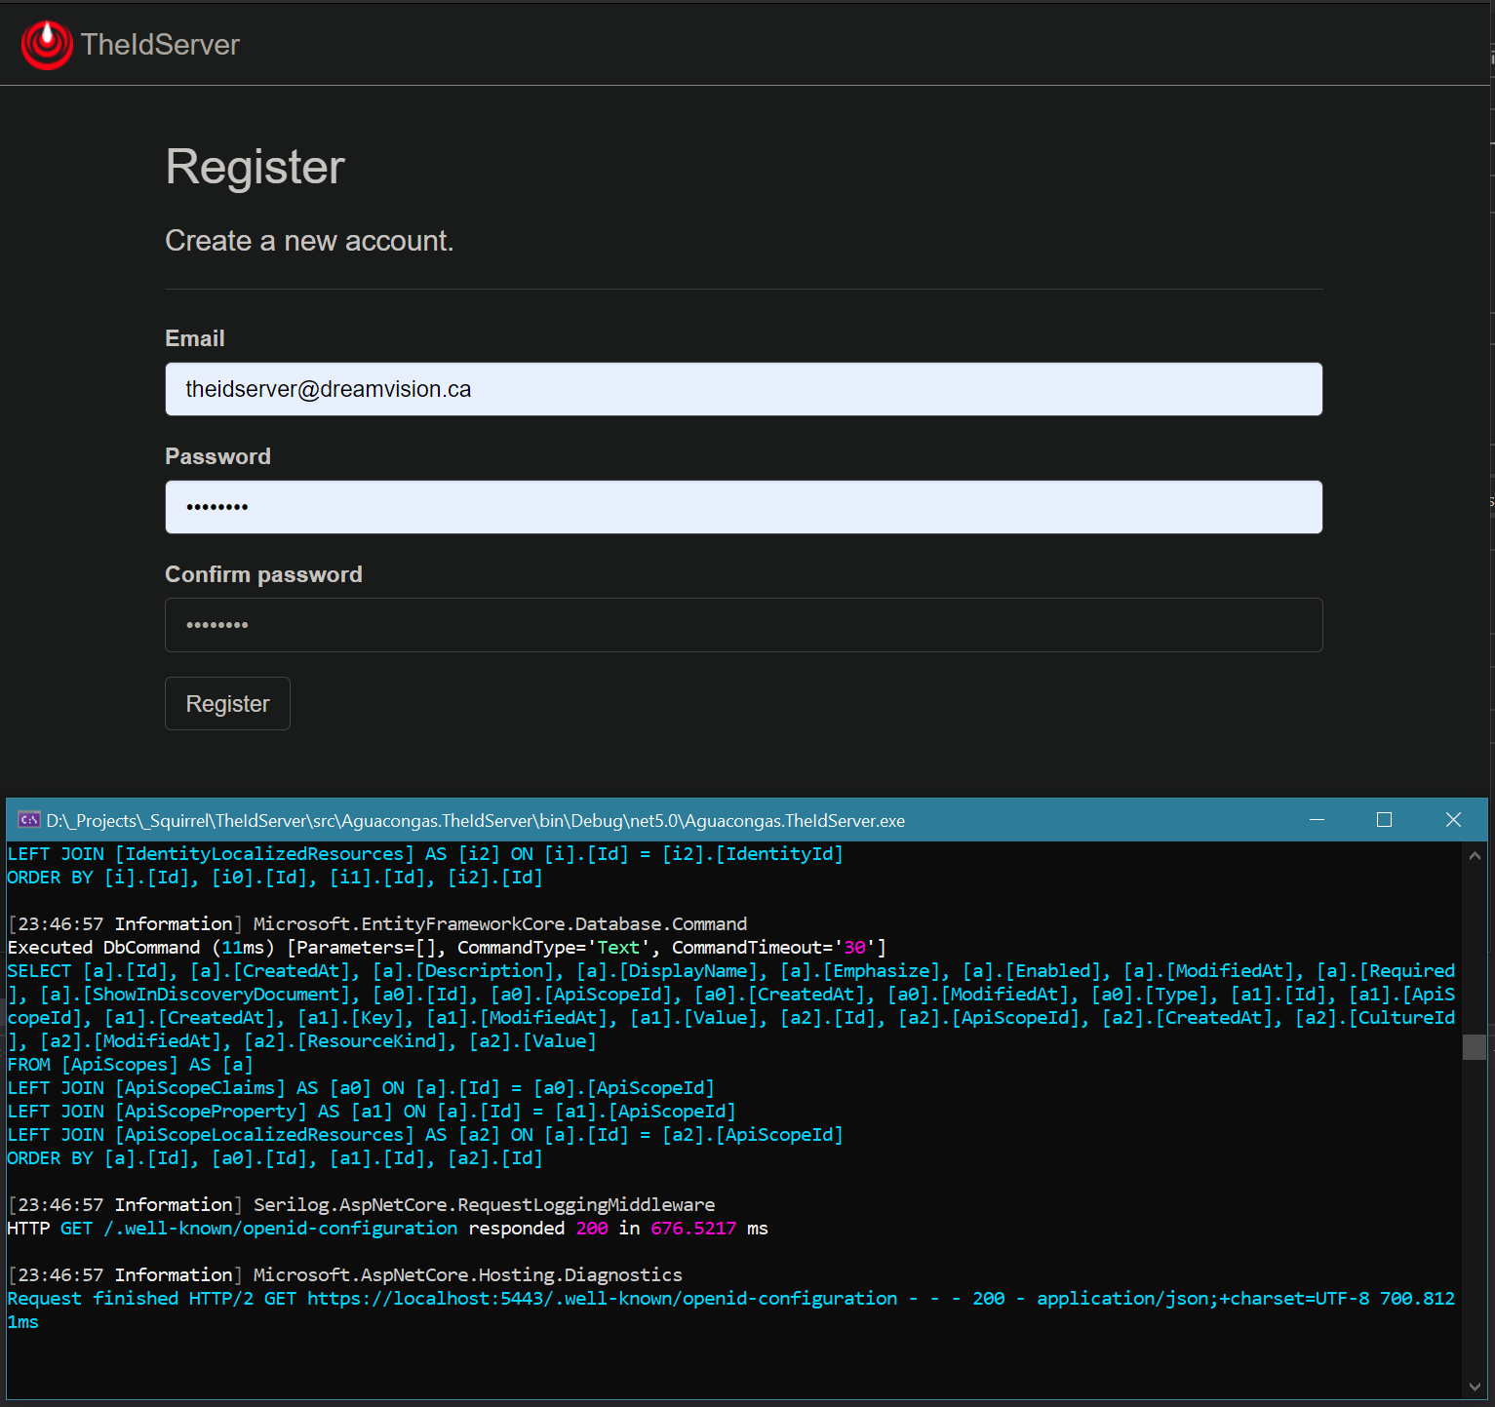
Task: Click console line "ORDER BY [i].[Id], [i0].[Id]"
Action: point(275,878)
